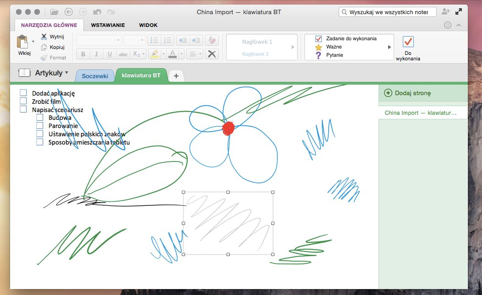The height and width of the screenshot is (295, 482).
Task: Click the yellow highlight color marker
Action: click(x=155, y=54)
